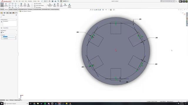Apply the Fix relation under Add Relations

2,32
